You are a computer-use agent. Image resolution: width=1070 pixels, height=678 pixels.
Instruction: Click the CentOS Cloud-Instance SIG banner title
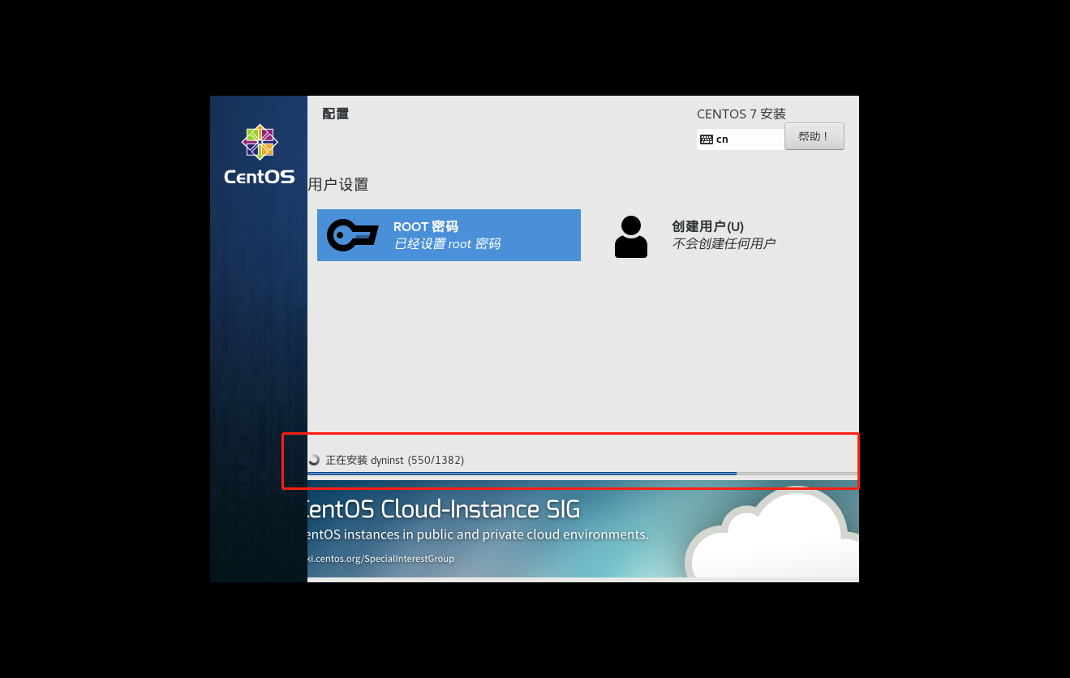tap(442, 509)
